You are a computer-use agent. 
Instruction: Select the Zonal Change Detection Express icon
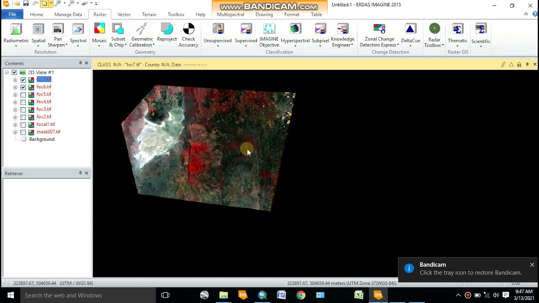pyautogui.click(x=379, y=29)
